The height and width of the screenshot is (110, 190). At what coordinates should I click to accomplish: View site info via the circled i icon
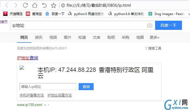tap(63, 5)
